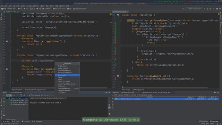Toggle sort tests alphabetically

pos(14,95)
